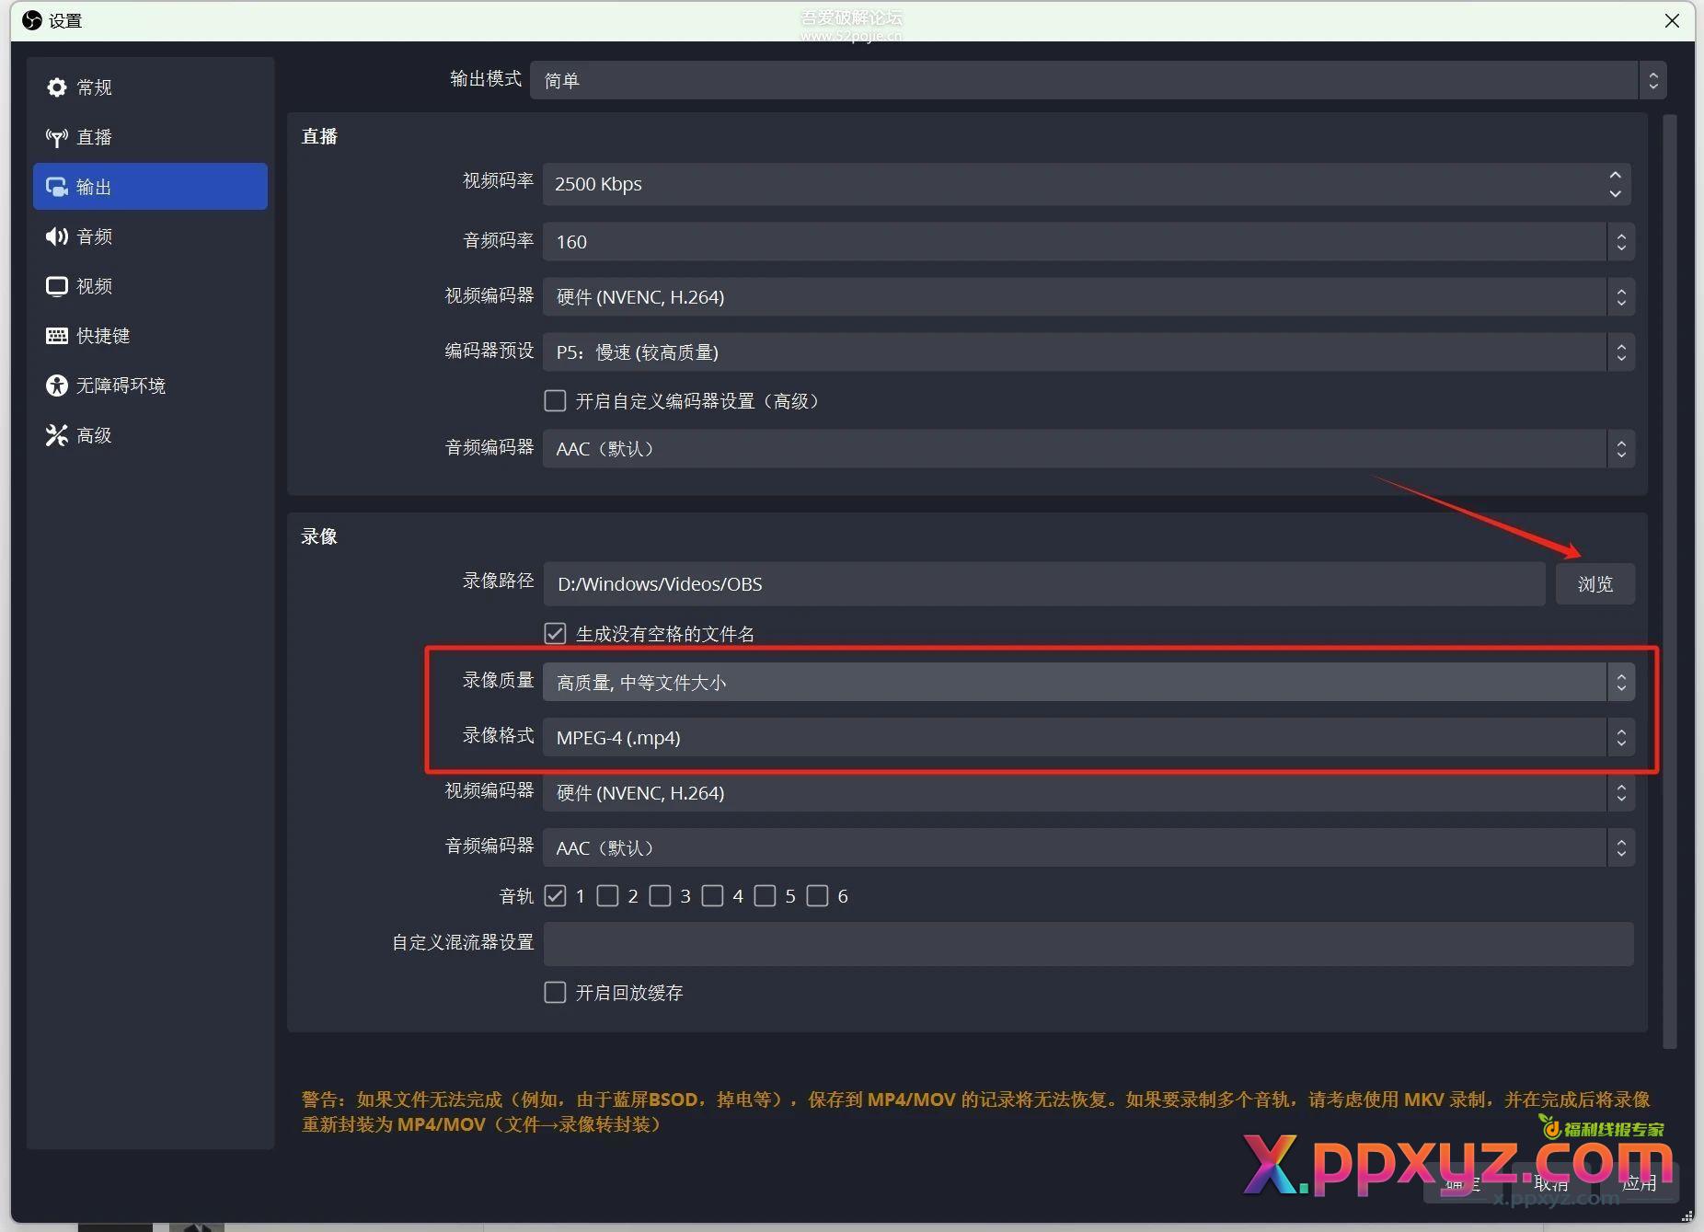Enable audio track 6 checkbox
The width and height of the screenshot is (1704, 1232).
[x=817, y=896]
